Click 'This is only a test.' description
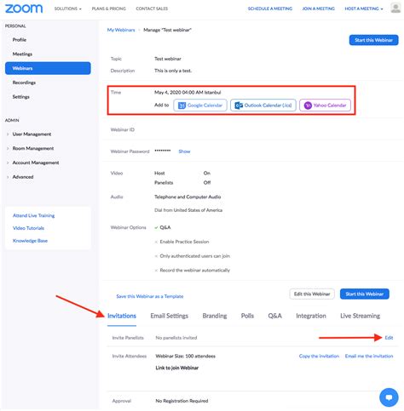Viewport: 404px width, 411px height. [x=173, y=71]
